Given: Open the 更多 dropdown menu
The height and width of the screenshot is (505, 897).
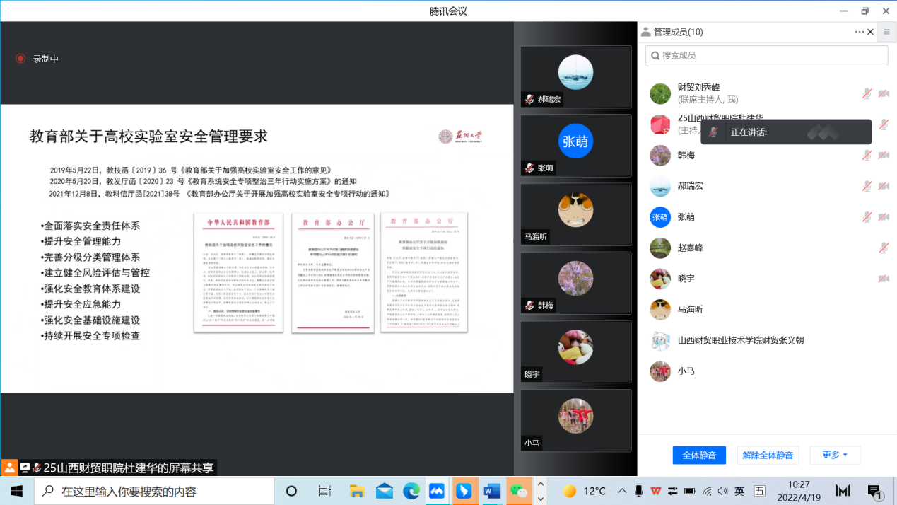Looking at the screenshot, I should coord(835,455).
